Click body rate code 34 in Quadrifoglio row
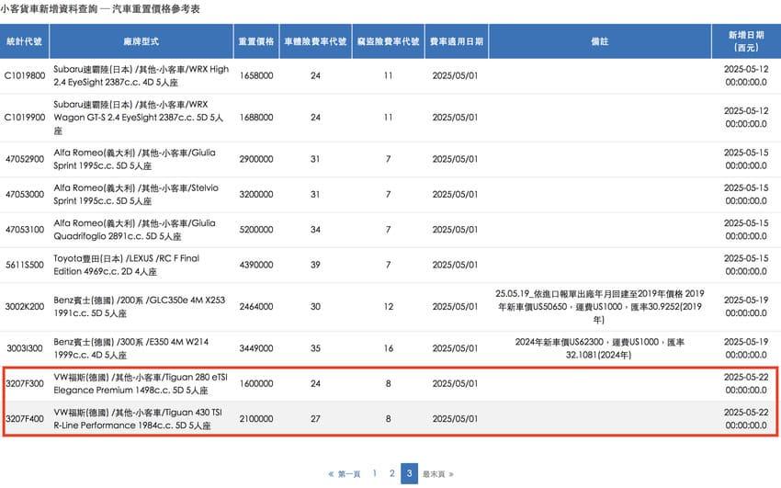Viewport: 781px width, 488px height. 315,230
